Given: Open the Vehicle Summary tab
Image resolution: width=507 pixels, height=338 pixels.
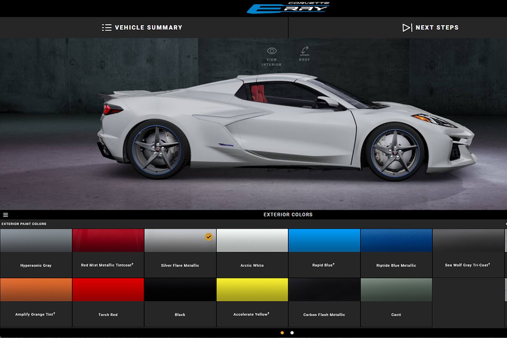Looking at the screenshot, I should [148, 28].
